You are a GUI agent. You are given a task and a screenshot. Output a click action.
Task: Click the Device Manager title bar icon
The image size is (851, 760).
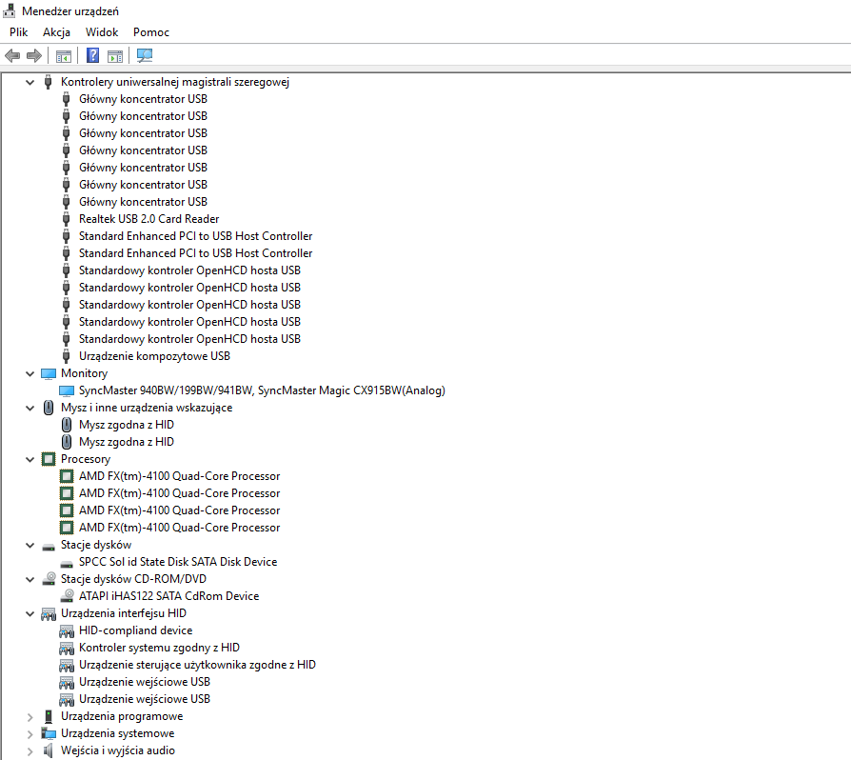tap(9, 10)
